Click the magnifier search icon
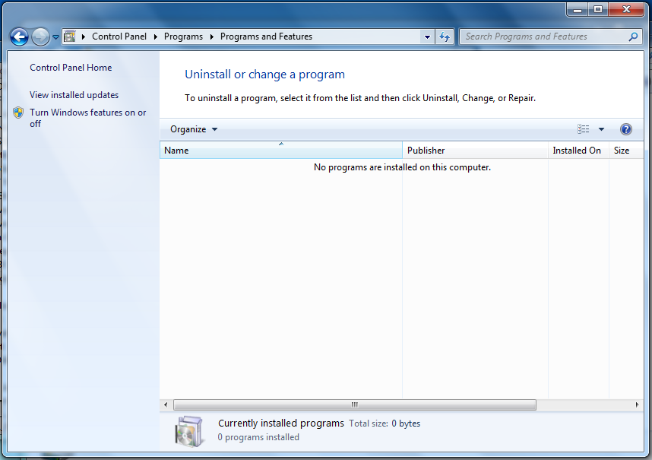 coord(633,36)
